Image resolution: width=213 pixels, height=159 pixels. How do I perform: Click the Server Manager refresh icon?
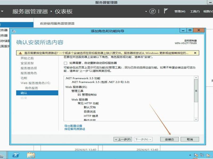(152, 11)
